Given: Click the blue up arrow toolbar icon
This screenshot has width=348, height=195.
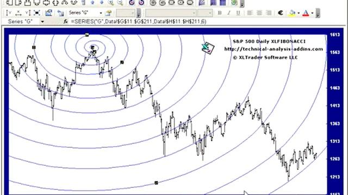Looking at the screenshot, I should click(92, 2).
